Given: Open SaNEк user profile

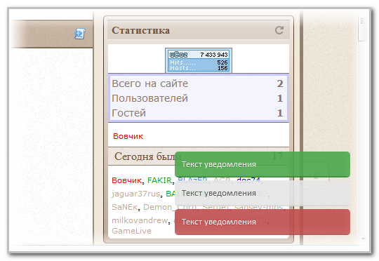Looking at the screenshot, I should pyautogui.click(x=124, y=207).
